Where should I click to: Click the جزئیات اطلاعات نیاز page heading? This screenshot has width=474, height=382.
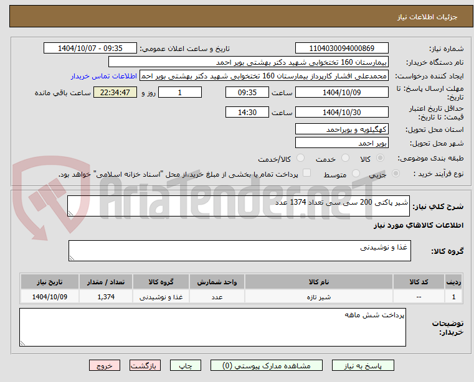click(x=427, y=17)
